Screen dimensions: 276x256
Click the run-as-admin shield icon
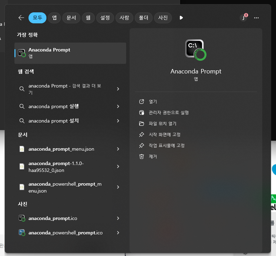click(142, 113)
